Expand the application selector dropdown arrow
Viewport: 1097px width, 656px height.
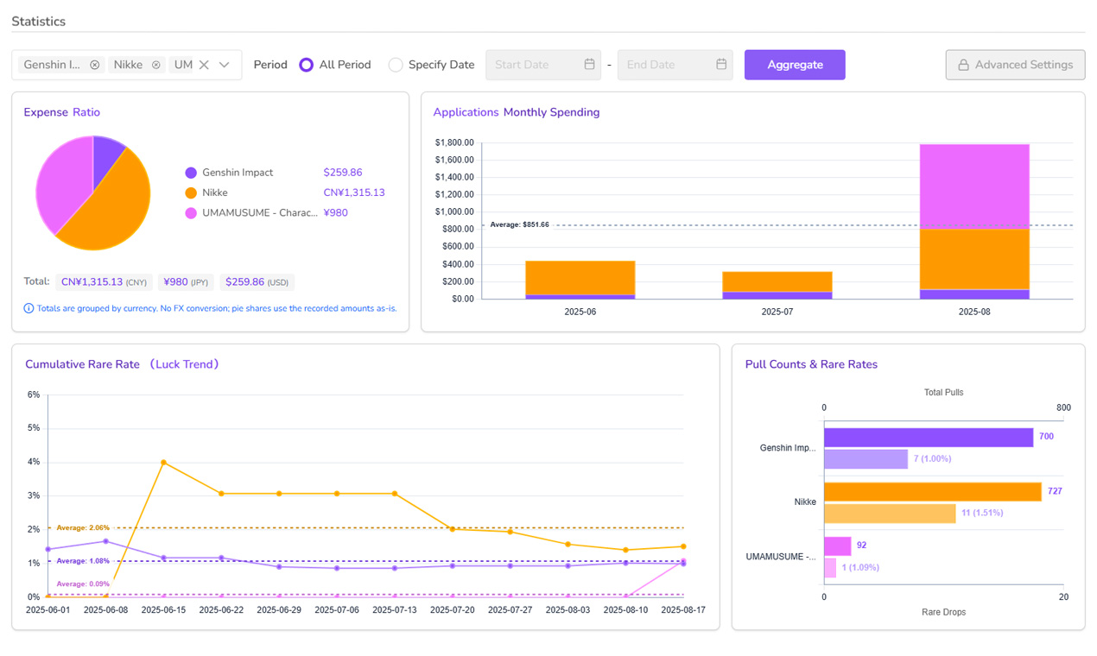225,65
